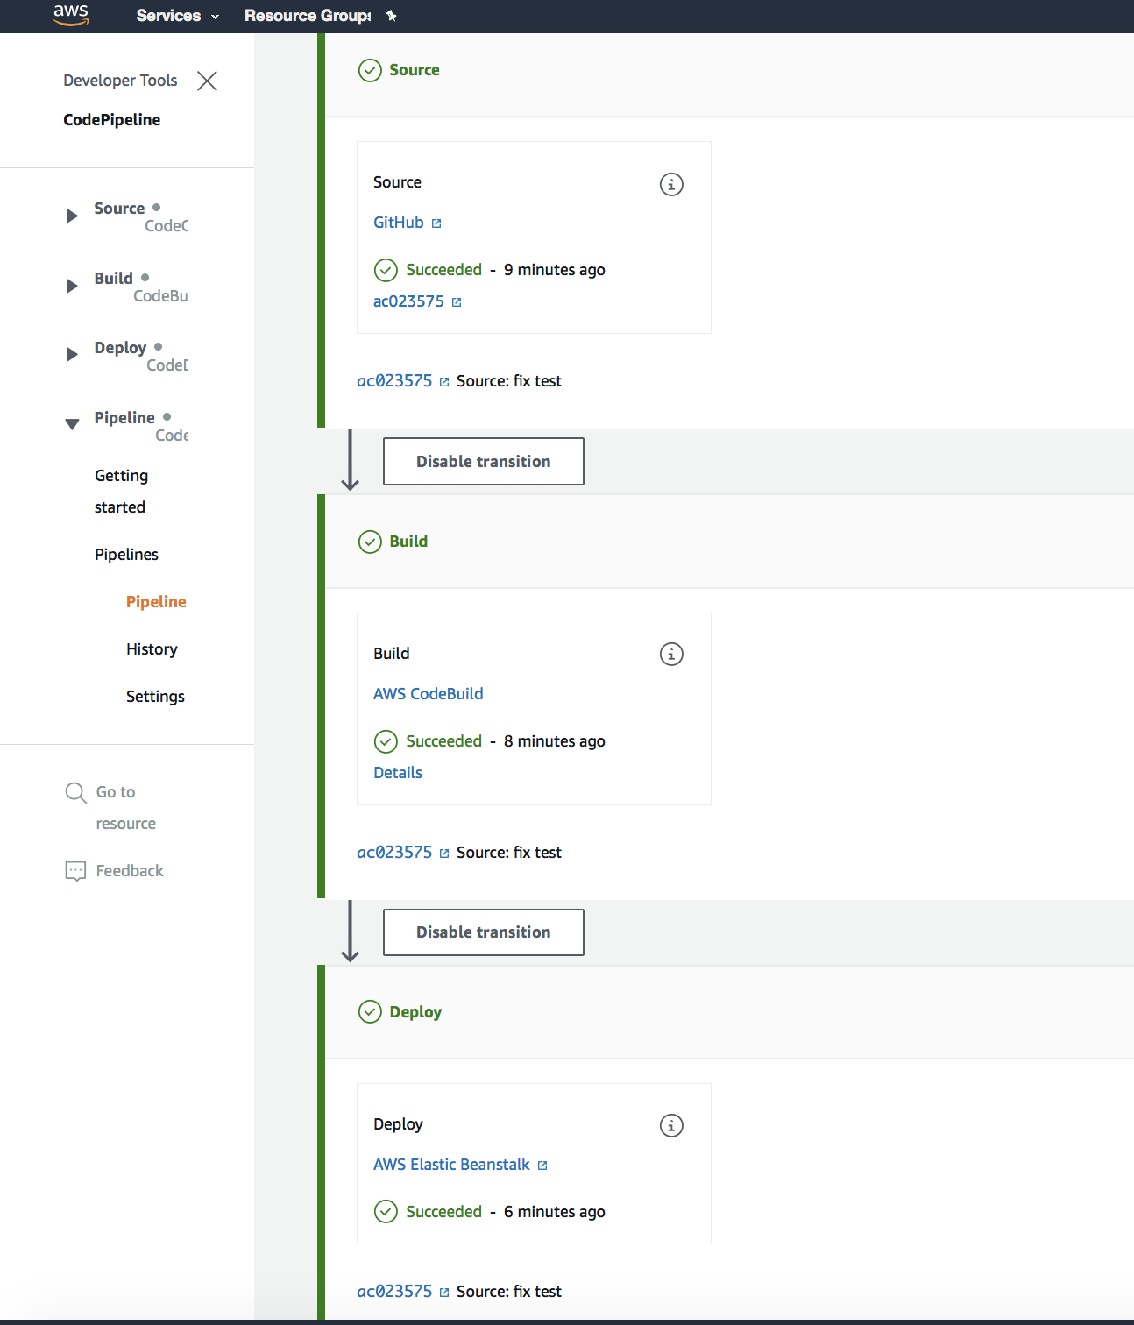Click '8 minutes ago' timestamp

[555, 741]
